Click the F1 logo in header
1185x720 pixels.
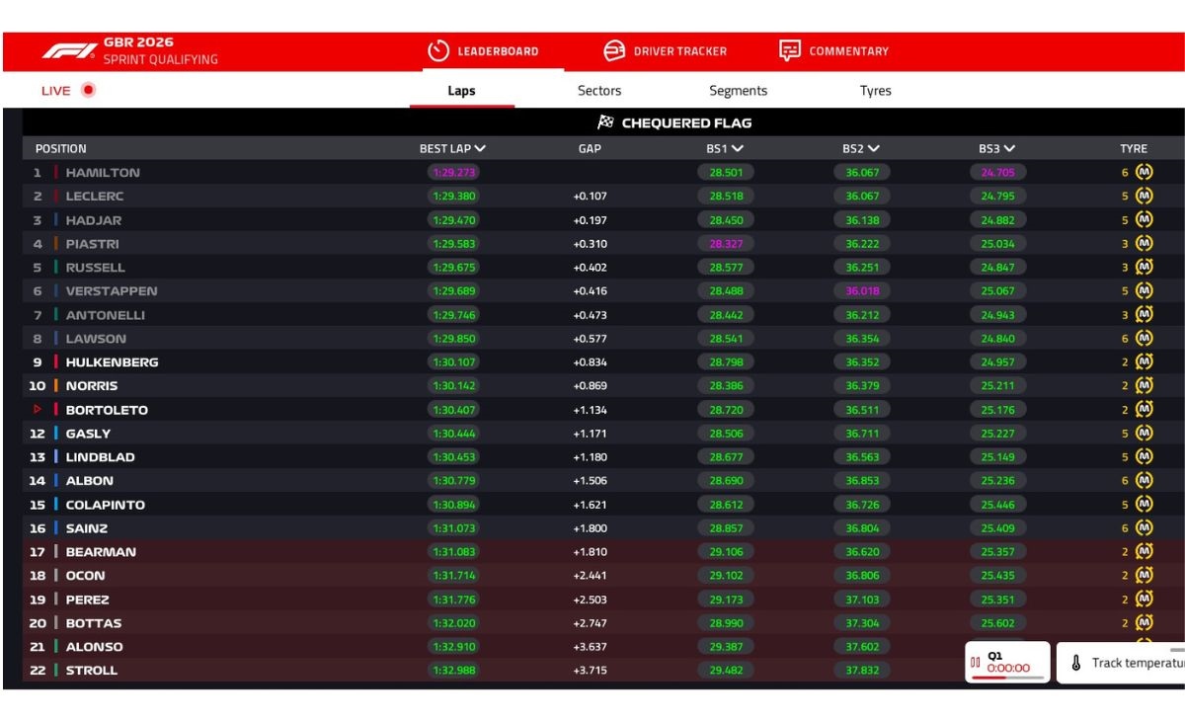click(x=69, y=50)
